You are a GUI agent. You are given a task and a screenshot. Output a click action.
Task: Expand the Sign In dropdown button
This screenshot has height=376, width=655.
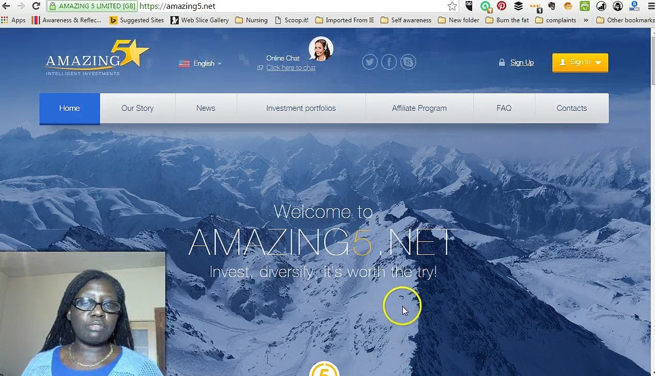[x=580, y=62]
